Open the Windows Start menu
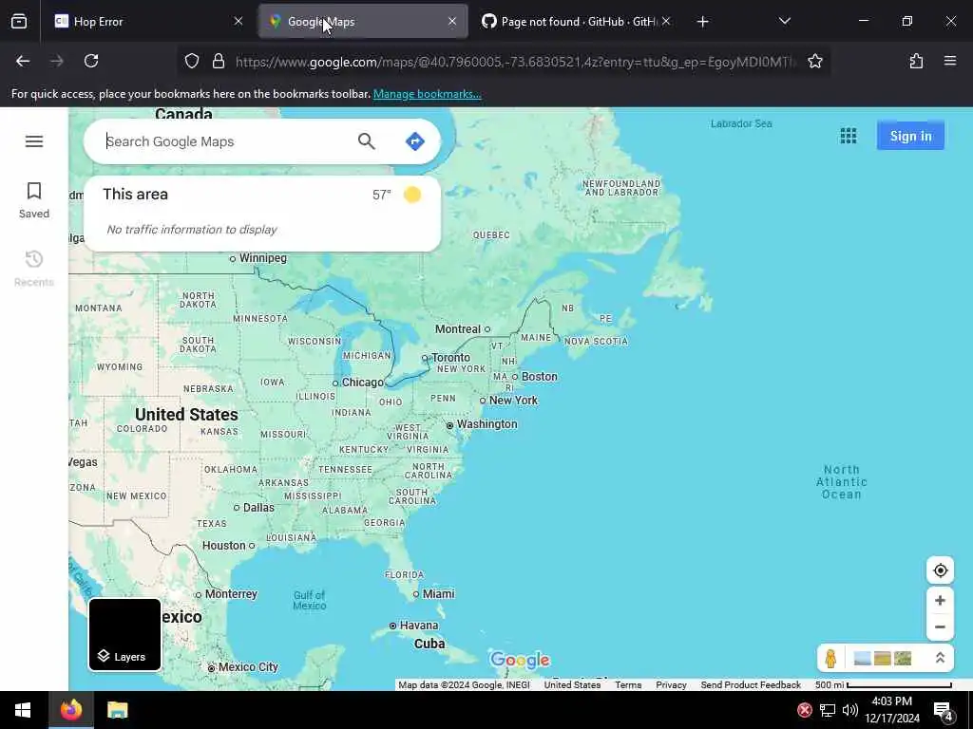Screen dimensions: 973x729 23,710
